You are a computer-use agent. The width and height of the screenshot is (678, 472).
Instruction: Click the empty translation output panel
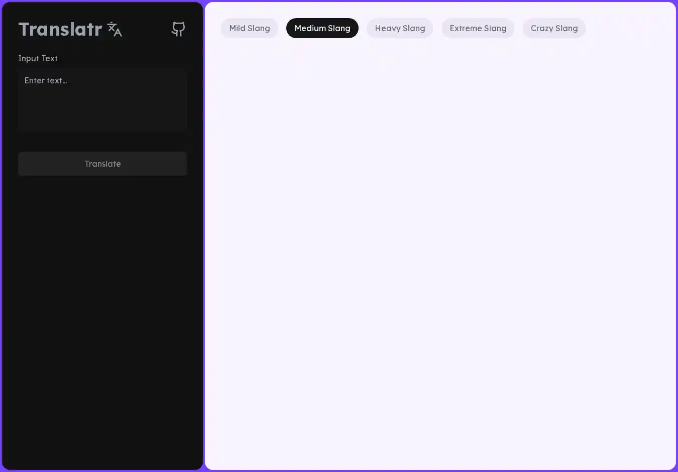[x=440, y=251]
